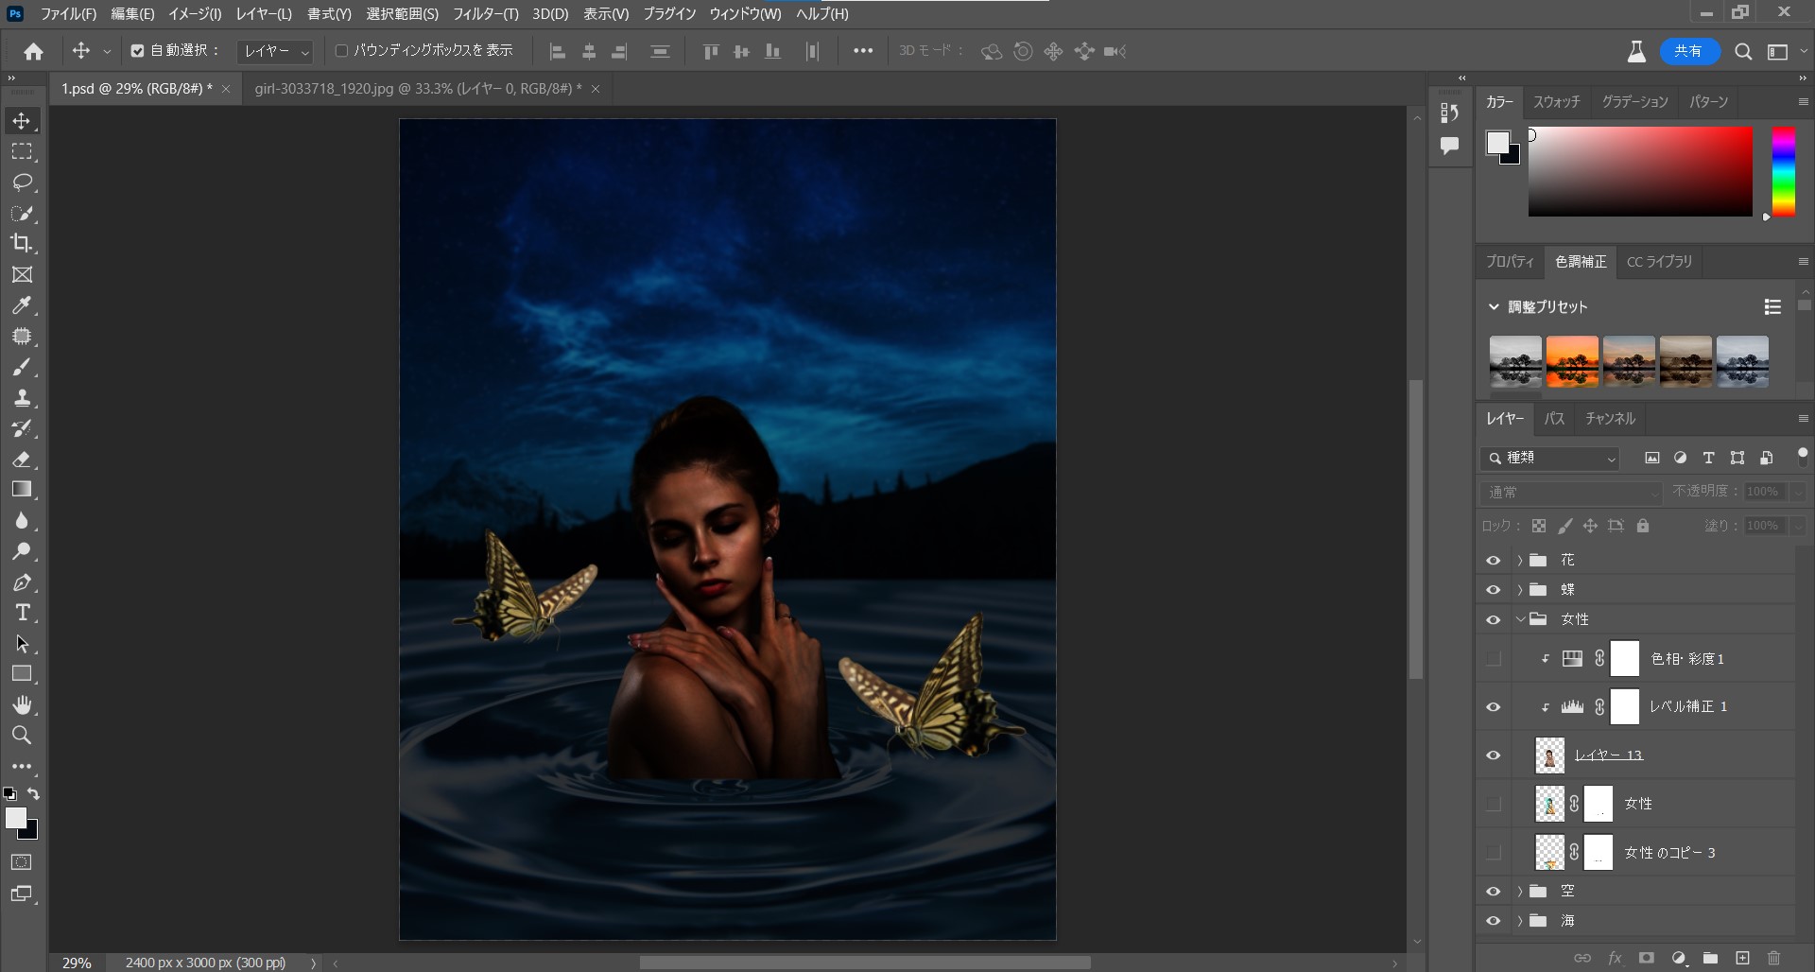
Task: Select the Horizontal Type tool
Action: [x=22, y=613]
